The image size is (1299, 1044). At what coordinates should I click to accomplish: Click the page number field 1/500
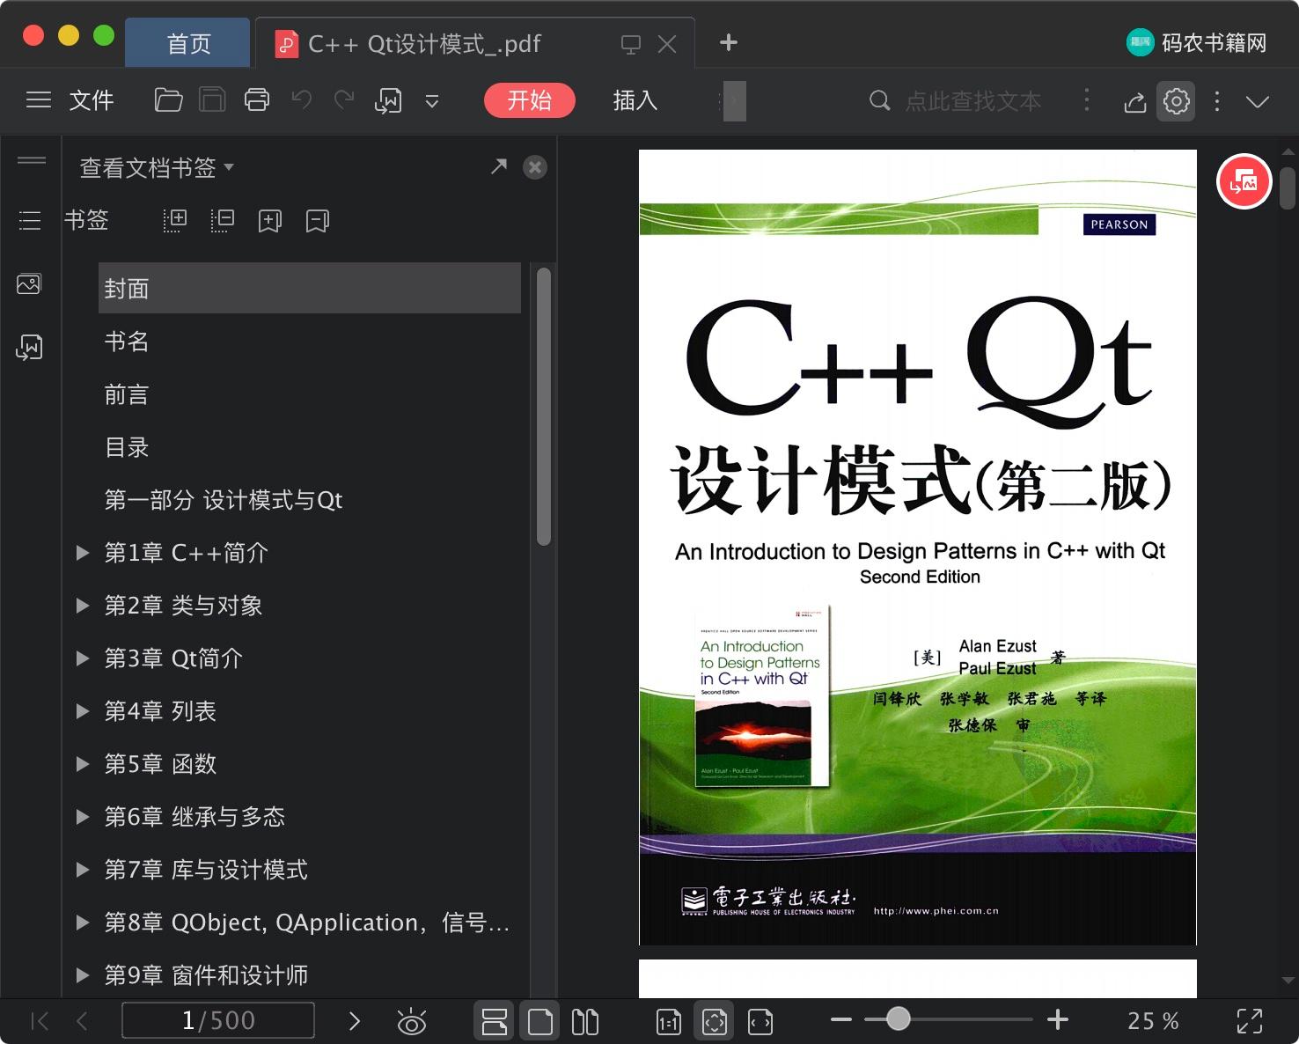[x=218, y=1020]
